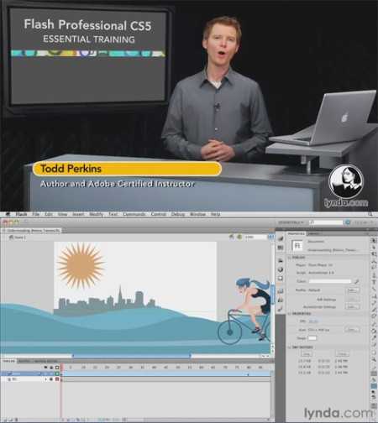This screenshot has width=378, height=423.
Task: Click the Profile Edit button
Action: click(353, 290)
